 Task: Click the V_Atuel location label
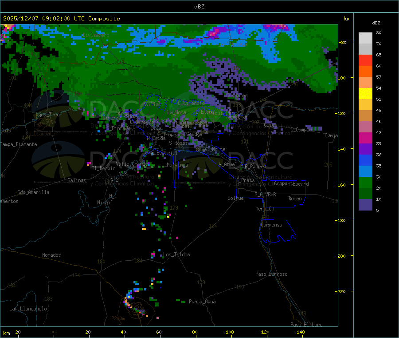[228, 164]
